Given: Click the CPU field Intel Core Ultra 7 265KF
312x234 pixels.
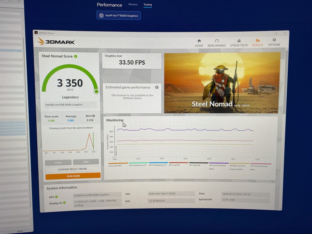Looking at the screenshot, I should [x=171, y=194].
